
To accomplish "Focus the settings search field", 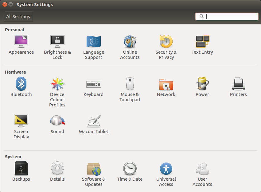I will point(230,17).
